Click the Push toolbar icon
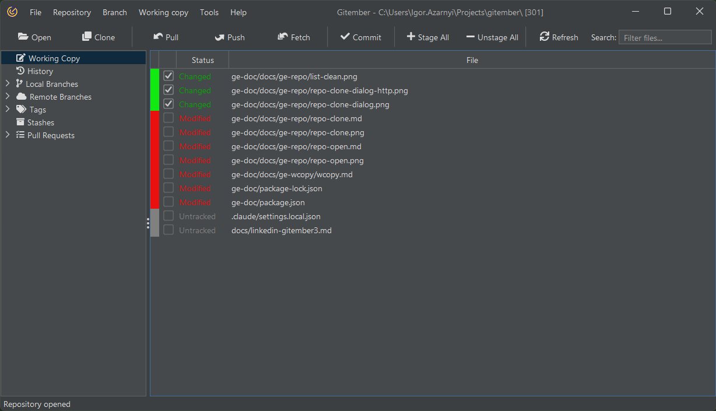The width and height of the screenshot is (716, 411). click(x=219, y=37)
